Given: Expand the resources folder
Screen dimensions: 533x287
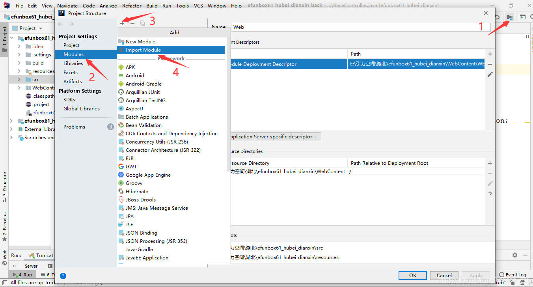Looking at the screenshot, I should coord(19,71).
